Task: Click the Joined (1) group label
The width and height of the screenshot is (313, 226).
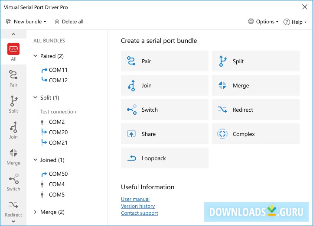Action: coord(52,160)
